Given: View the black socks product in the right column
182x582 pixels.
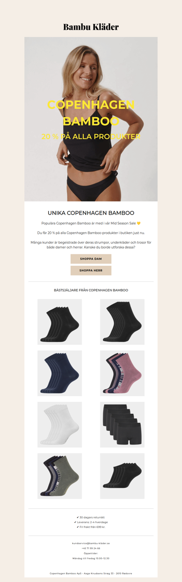Looking at the screenshot, I should coord(122,322).
